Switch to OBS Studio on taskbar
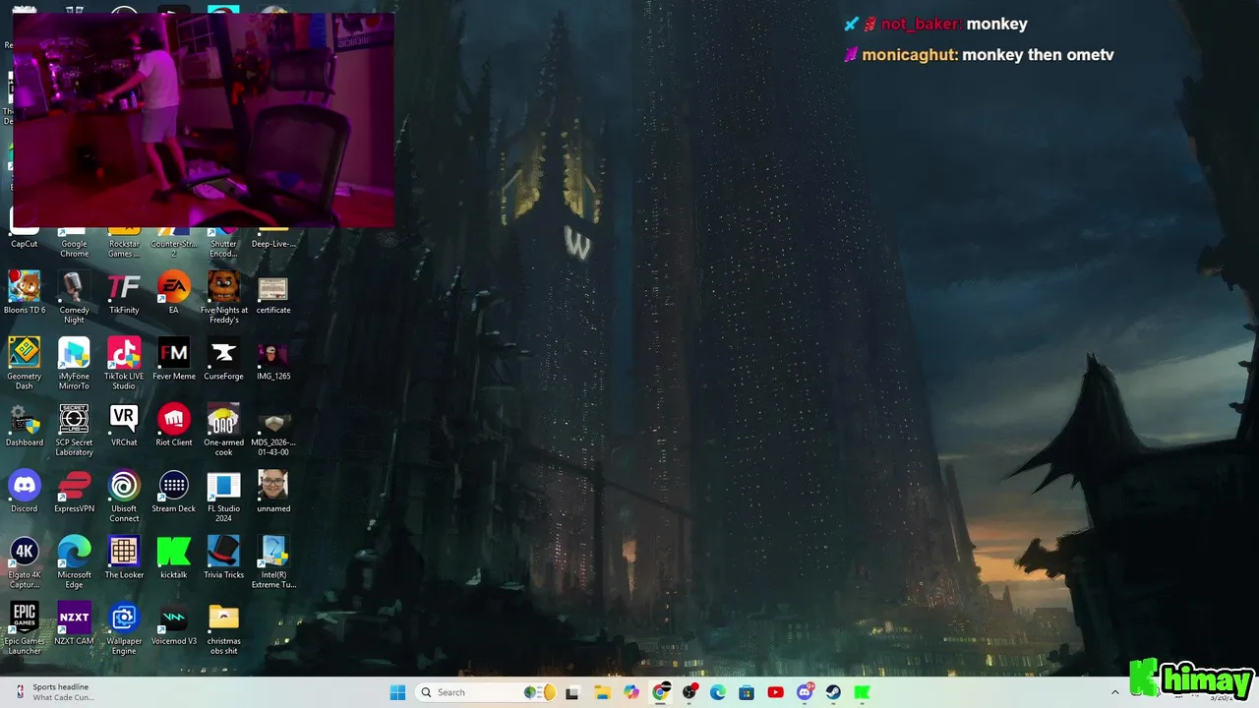This screenshot has height=708, width=1259. pyautogui.click(x=689, y=692)
